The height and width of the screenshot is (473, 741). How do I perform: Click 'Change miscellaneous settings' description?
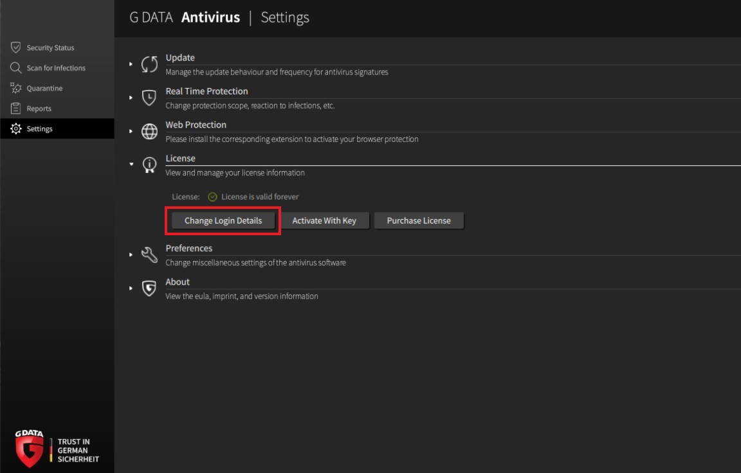tap(255, 263)
